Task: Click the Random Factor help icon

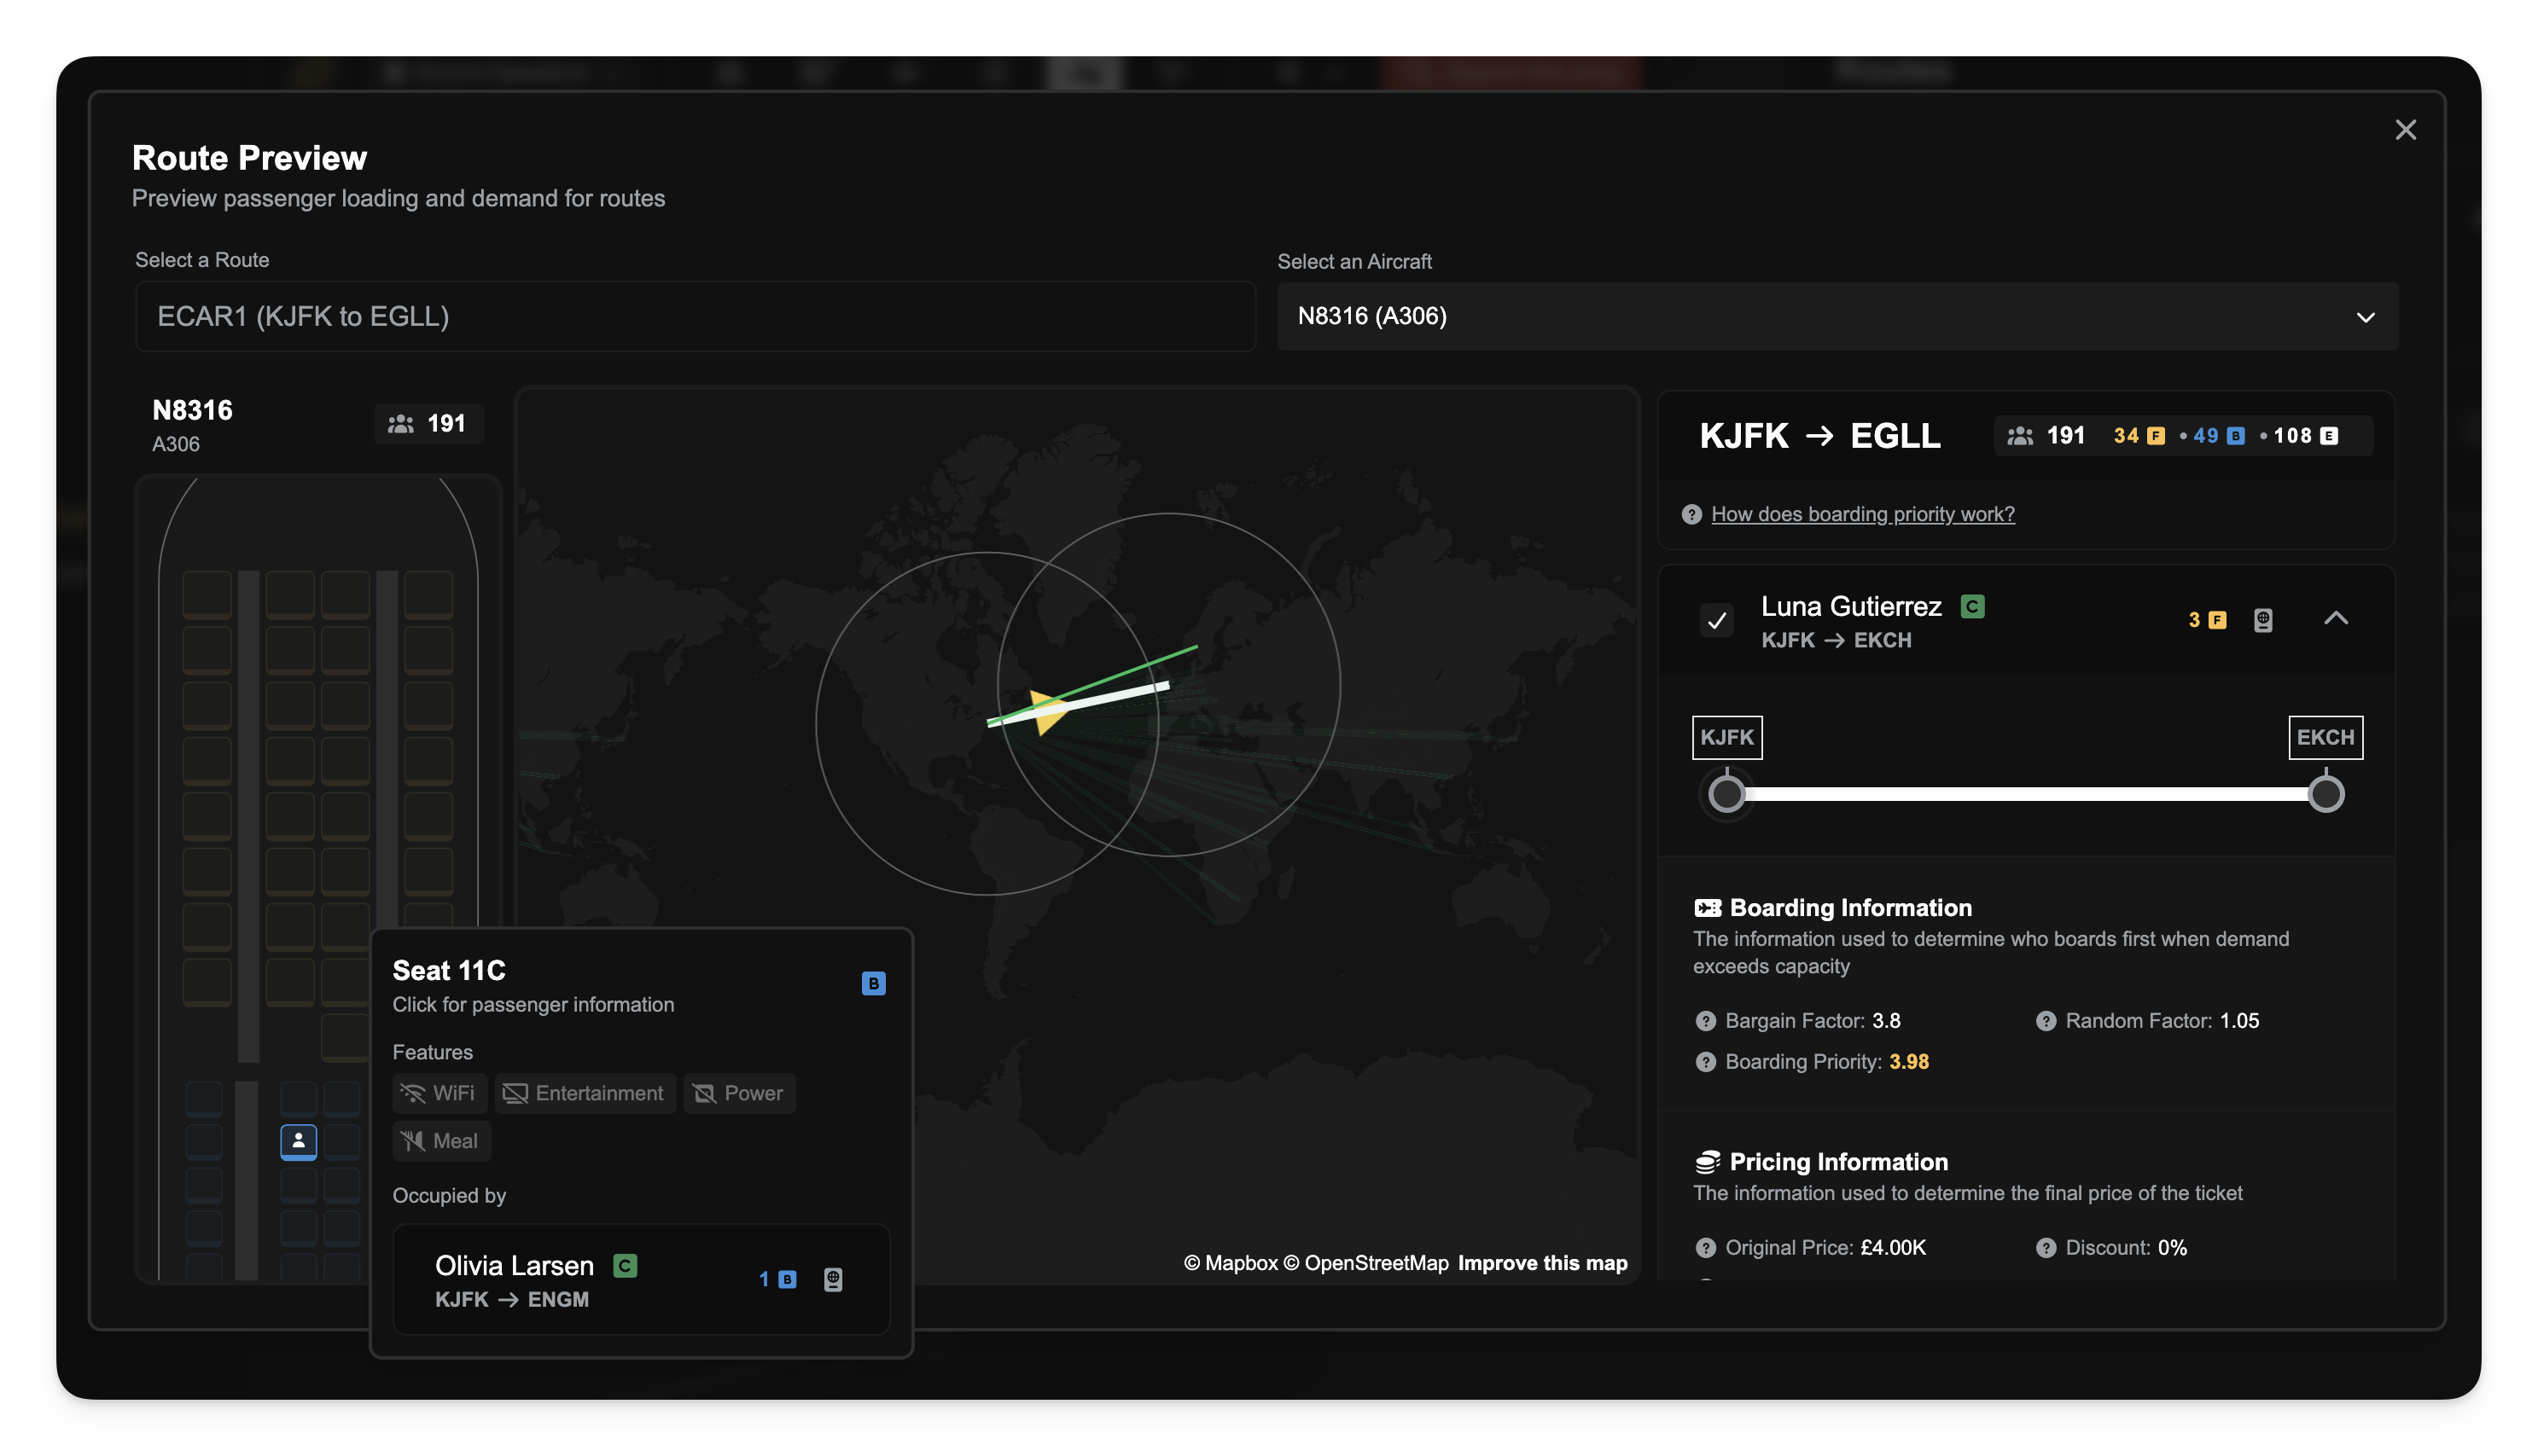Action: [2046, 1021]
